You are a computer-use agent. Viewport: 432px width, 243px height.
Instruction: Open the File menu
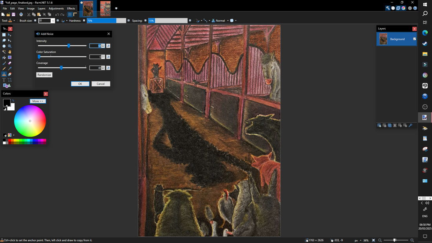click(5, 9)
